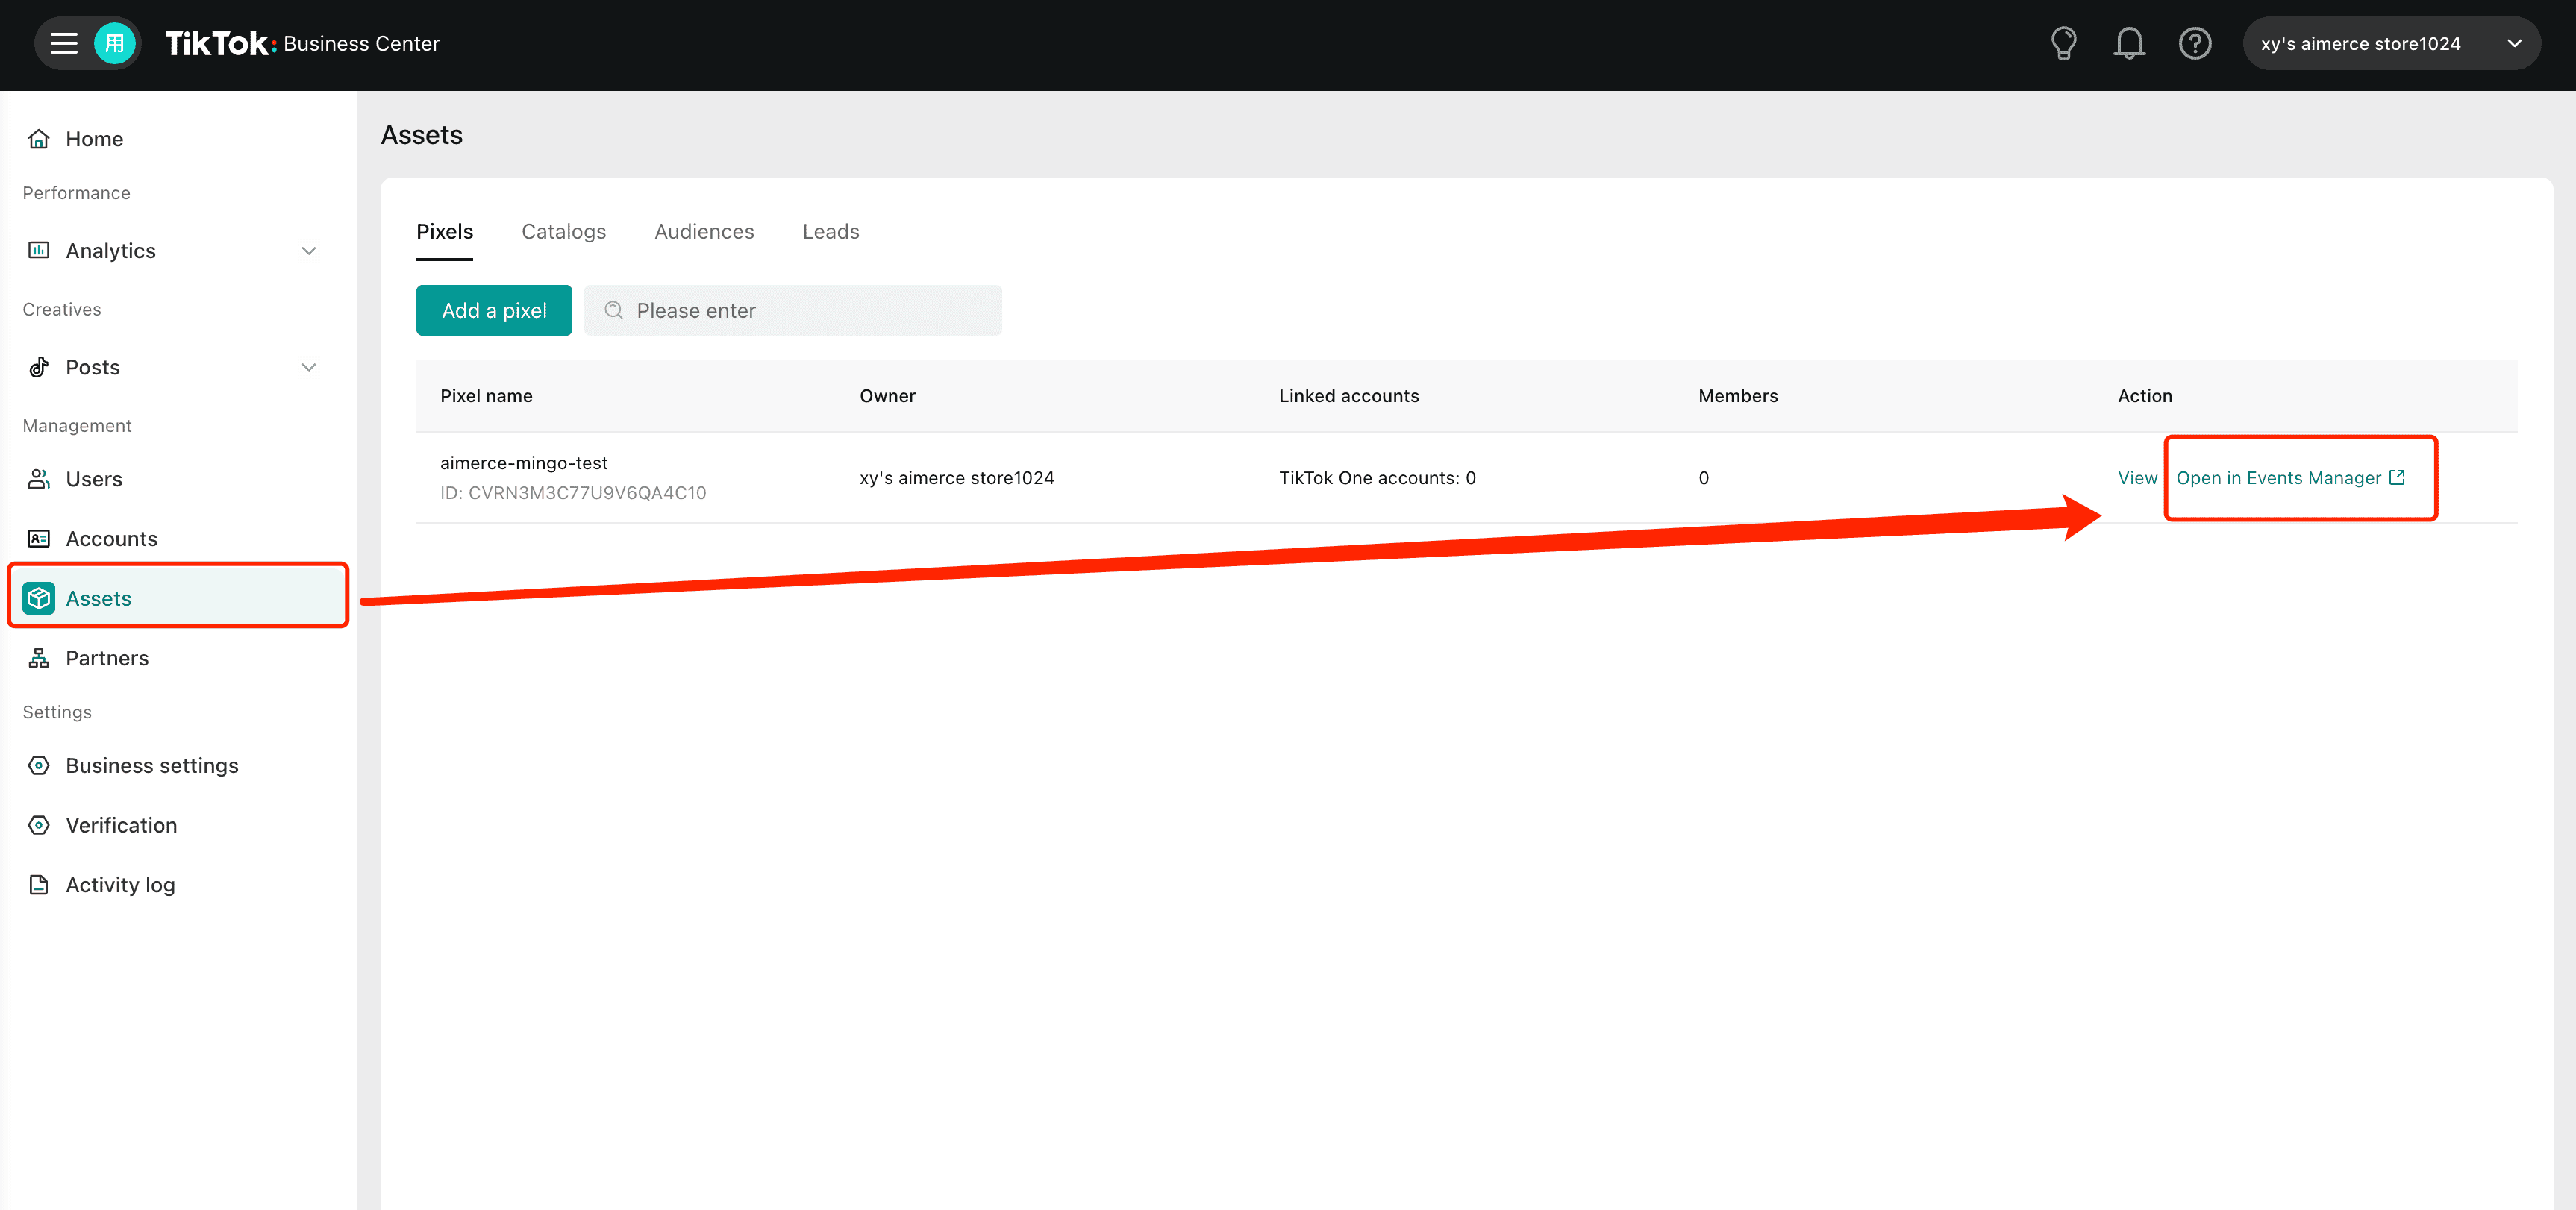
Task: Select the aimerce-mingo-test pixel name
Action: (x=524, y=463)
